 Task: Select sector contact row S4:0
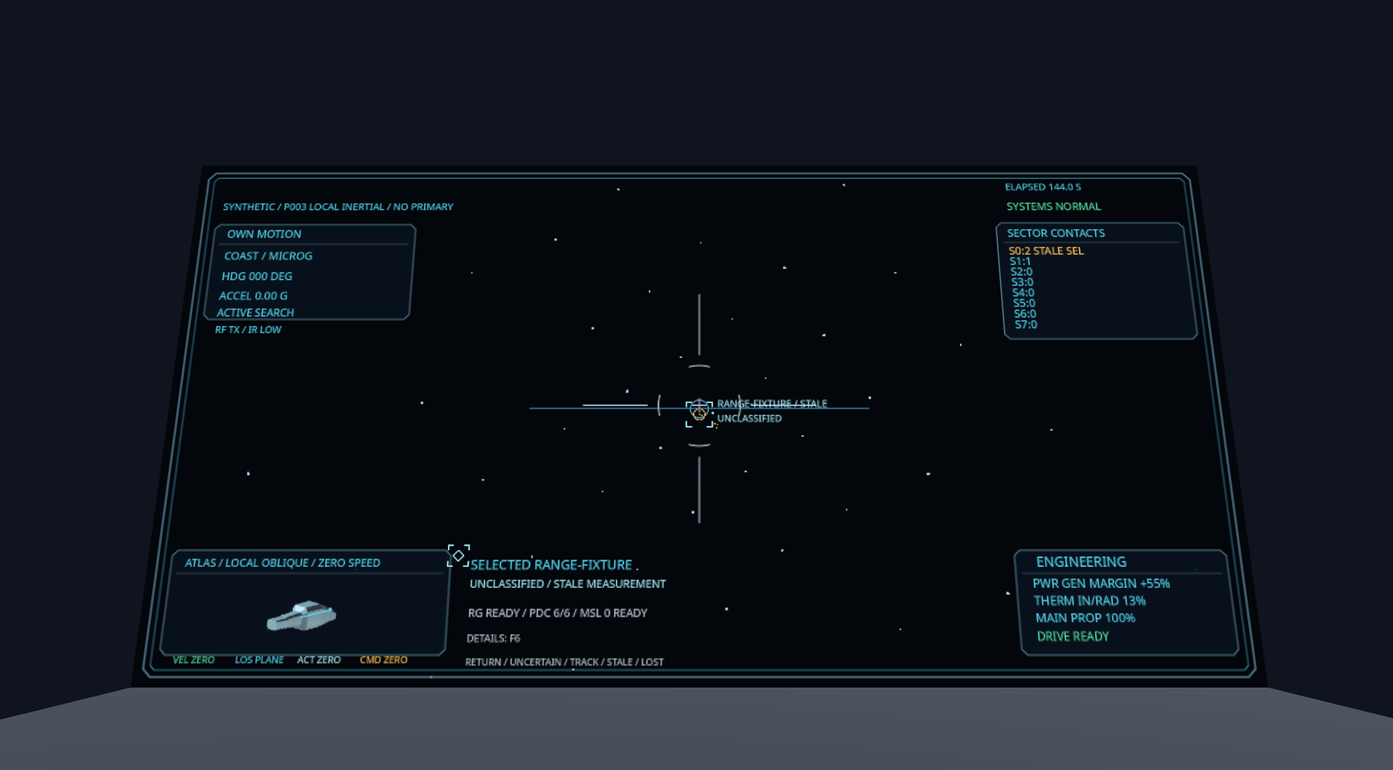1023,293
